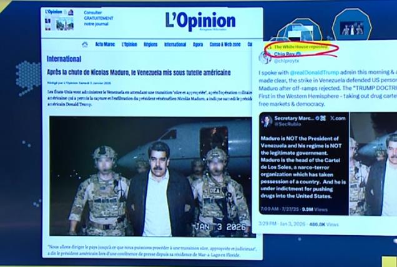Click the '7:00 AM · 7/27/25' timestamp

tap(280, 210)
